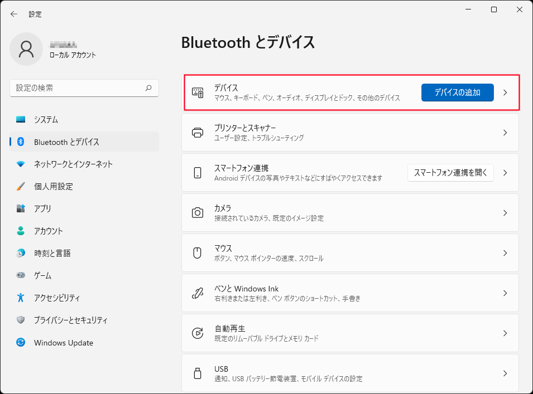The height and width of the screenshot is (394, 533).
Task: Click the phone icon for スマートフォン連携
Action: pos(198,173)
